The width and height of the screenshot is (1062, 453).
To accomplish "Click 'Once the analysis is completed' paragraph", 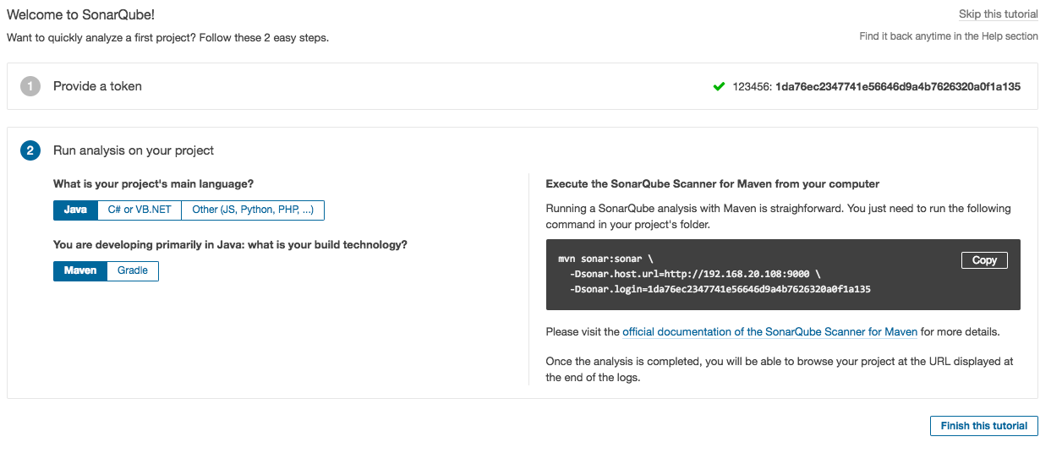I will pyautogui.click(x=780, y=369).
